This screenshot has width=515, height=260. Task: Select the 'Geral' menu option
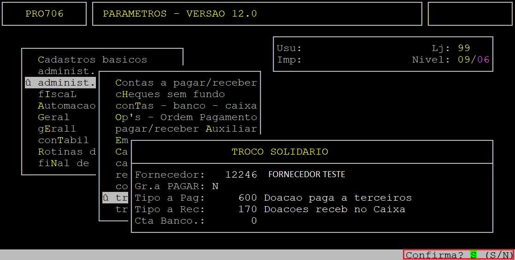click(53, 117)
